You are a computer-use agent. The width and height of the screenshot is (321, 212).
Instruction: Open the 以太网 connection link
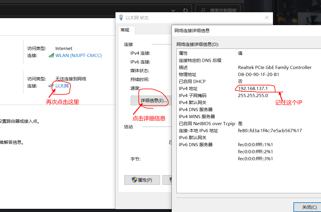click(62, 86)
